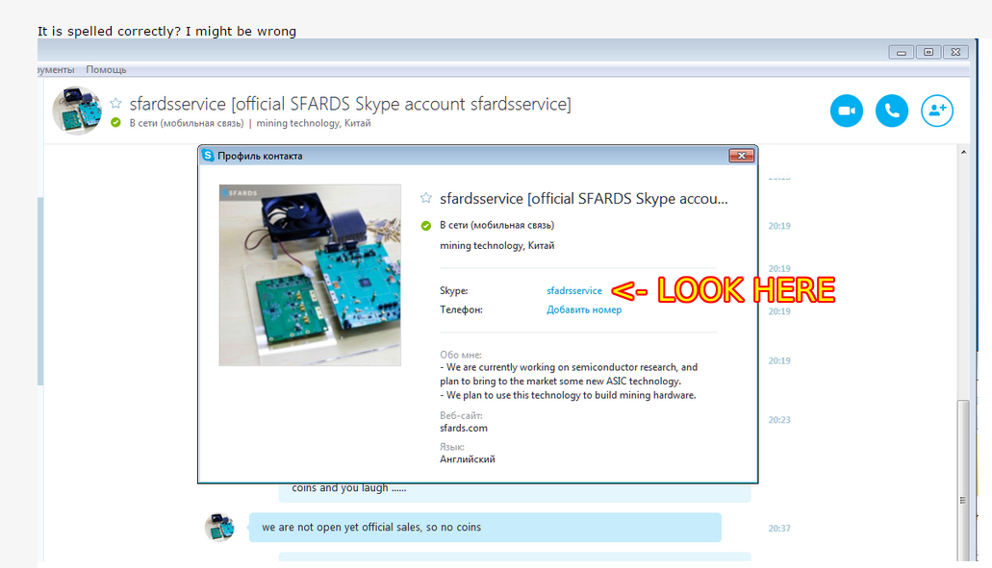992x568 pixels.
Task: Select the website text sfards.com
Action: click(464, 428)
